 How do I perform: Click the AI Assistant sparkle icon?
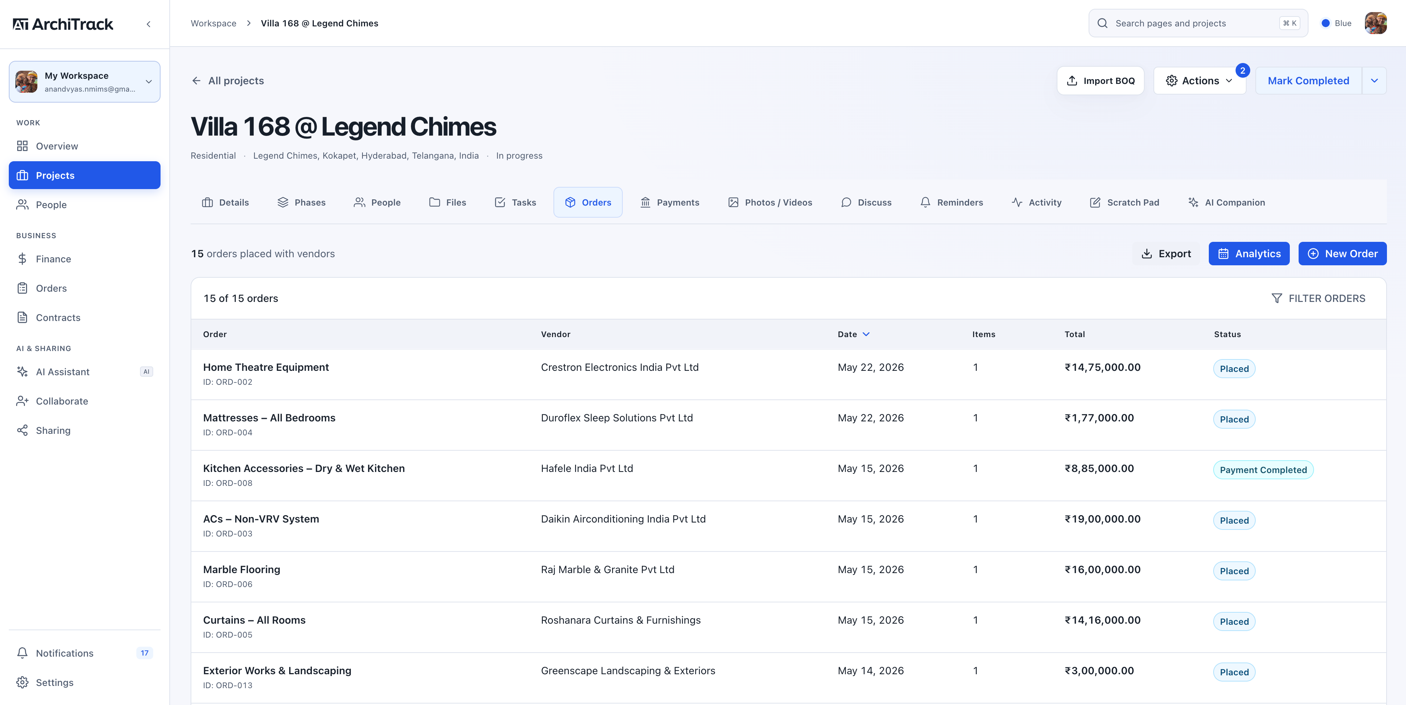(22, 372)
